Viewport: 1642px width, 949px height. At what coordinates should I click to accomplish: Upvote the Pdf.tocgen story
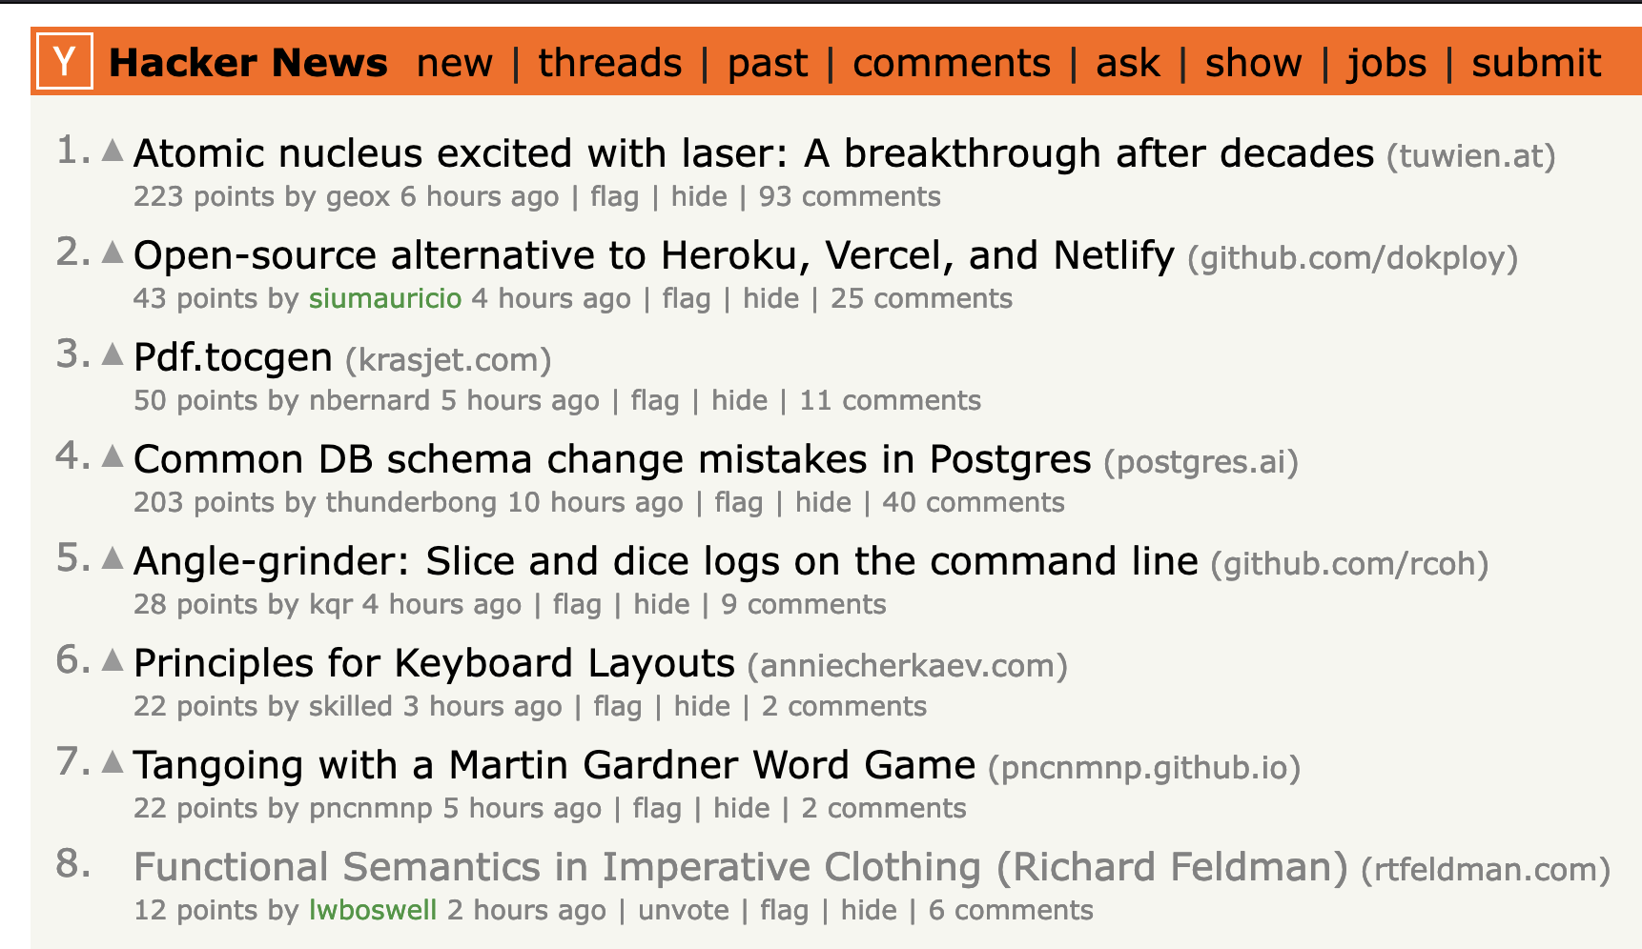pos(113,354)
